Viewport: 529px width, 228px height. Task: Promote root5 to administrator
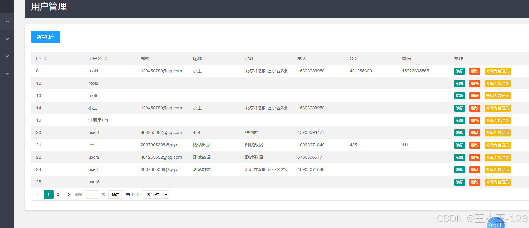pos(498,96)
